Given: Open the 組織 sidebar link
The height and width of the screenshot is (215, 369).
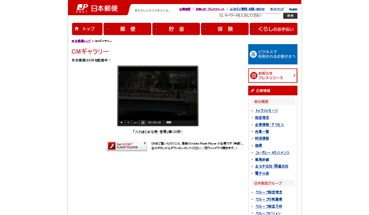Looking at the screenshot, I should point(258,146).
